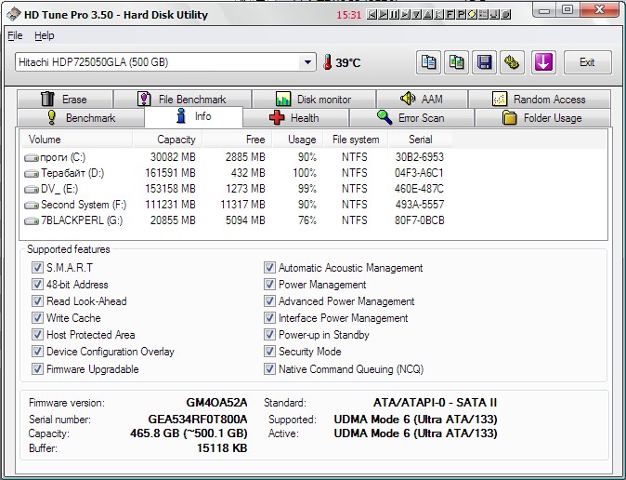Click the pause button in title bar
The width and height of the screenshot is (626, 480).
coord(395,15)
